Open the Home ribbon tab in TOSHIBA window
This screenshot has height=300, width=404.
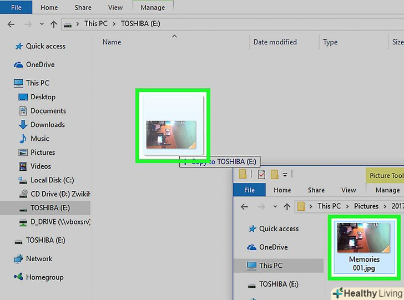[49, 7]
